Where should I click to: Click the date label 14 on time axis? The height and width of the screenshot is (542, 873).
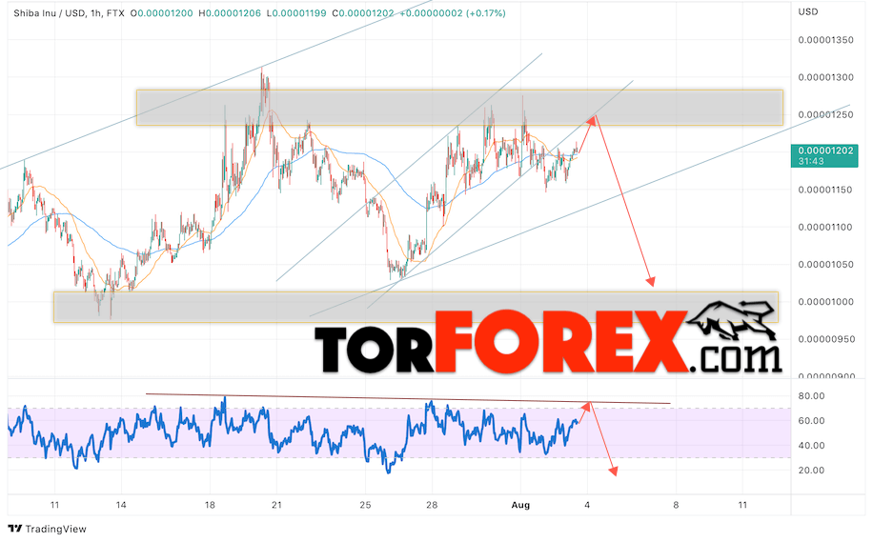pos(121,505)
